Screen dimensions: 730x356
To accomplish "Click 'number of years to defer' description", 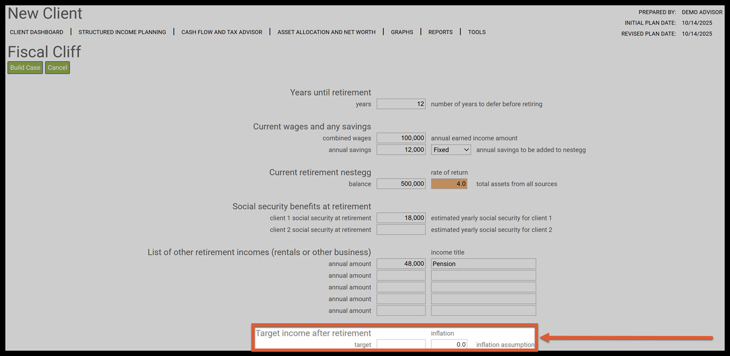I will [x=486, y=104].
